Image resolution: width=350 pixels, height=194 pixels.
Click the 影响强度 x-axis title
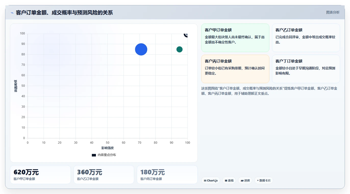click(107, 148)
